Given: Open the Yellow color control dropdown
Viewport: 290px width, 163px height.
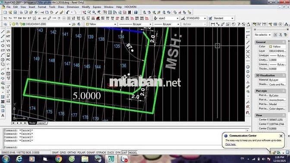Looking at the screenshot, I should pos(115,24).
